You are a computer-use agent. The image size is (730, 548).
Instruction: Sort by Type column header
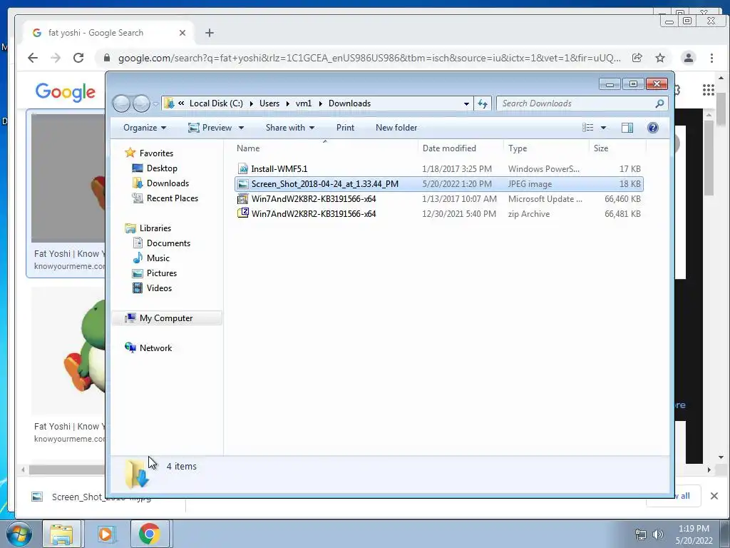[518, 148]
